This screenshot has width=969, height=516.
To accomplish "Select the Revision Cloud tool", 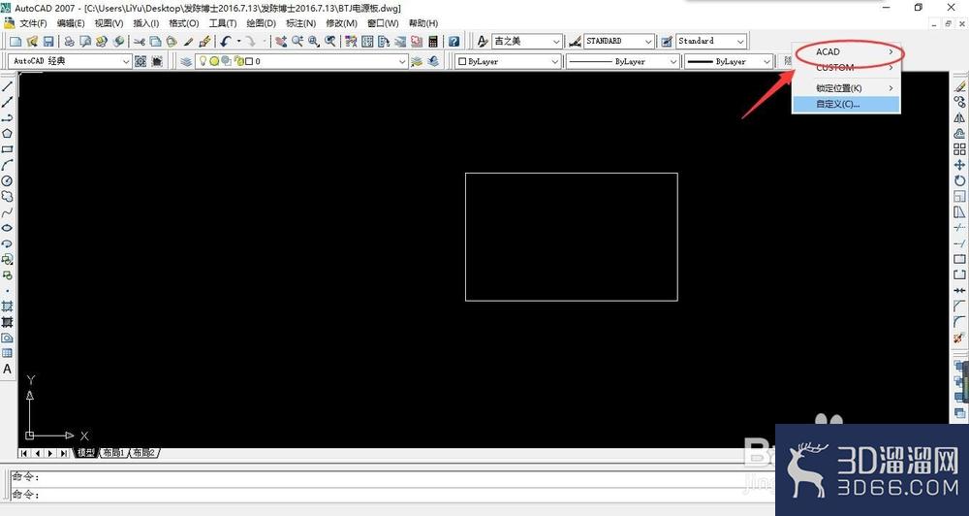I will (x=8, y=196).
